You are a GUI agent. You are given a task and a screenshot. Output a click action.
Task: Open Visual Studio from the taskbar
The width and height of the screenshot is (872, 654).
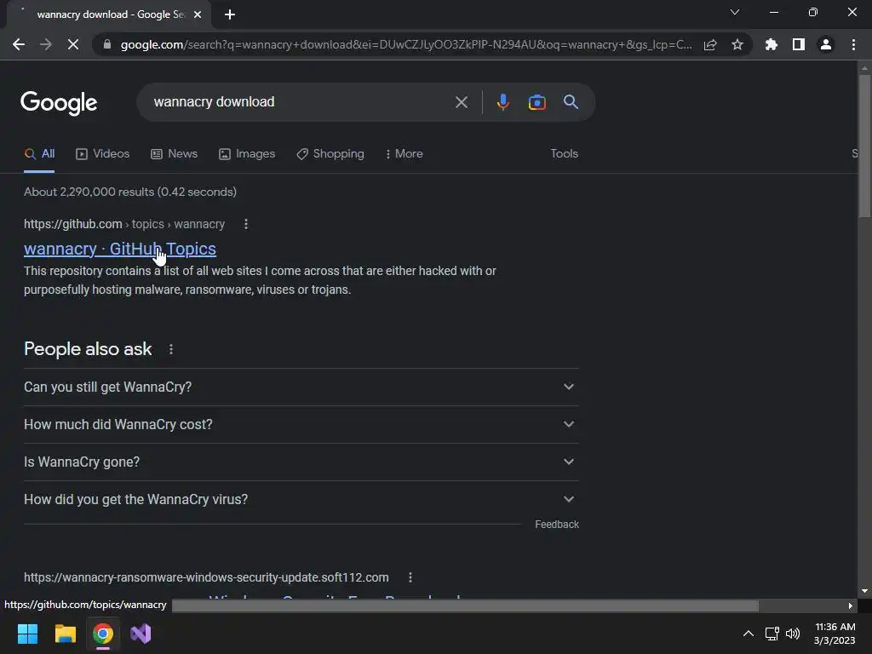141,634
